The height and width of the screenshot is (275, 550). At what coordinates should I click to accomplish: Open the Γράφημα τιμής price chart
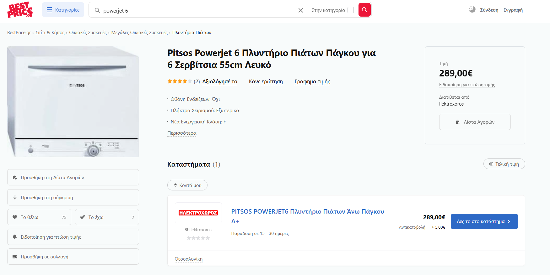(312, 81)
